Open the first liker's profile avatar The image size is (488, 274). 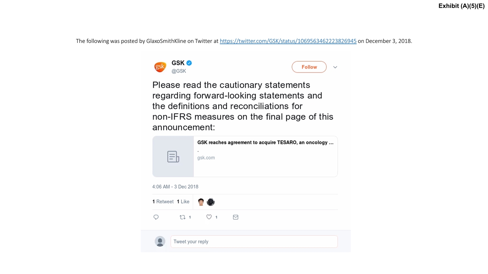pyautogui.click(x=201, y=202)
